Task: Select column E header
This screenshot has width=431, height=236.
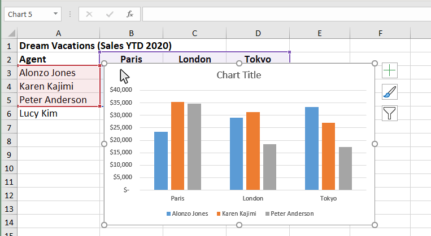Action: point(319,33)
